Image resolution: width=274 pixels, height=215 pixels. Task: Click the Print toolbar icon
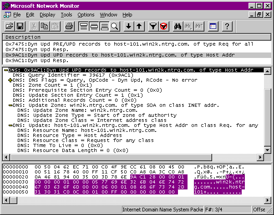(x=69, y=26)
